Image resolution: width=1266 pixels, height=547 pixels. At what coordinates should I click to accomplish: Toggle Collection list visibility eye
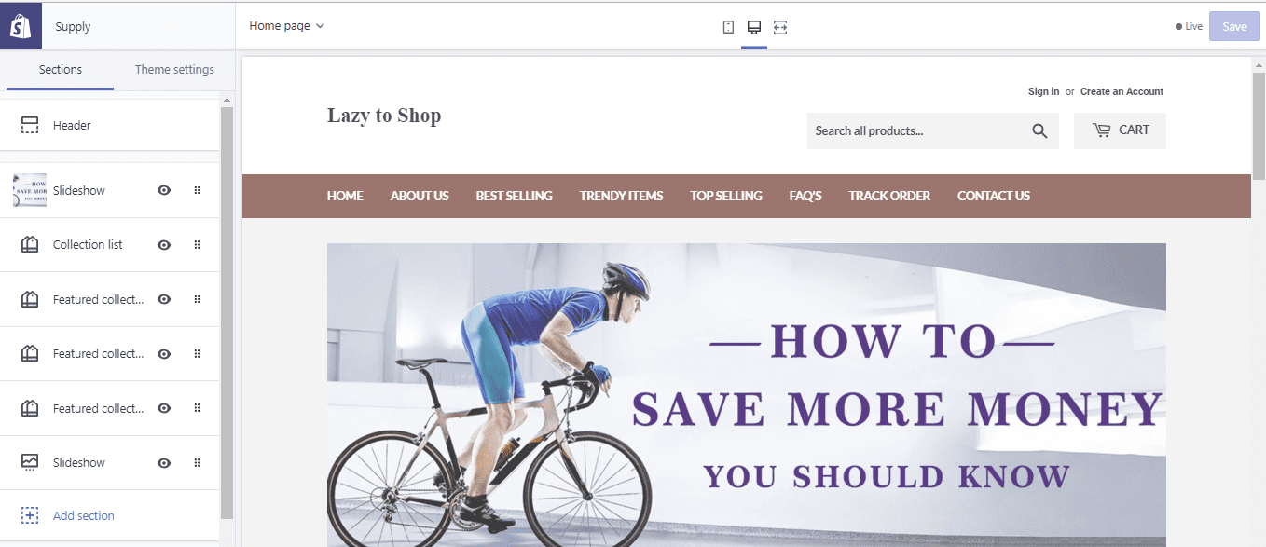pyautogui.click(x=164, y=245)
